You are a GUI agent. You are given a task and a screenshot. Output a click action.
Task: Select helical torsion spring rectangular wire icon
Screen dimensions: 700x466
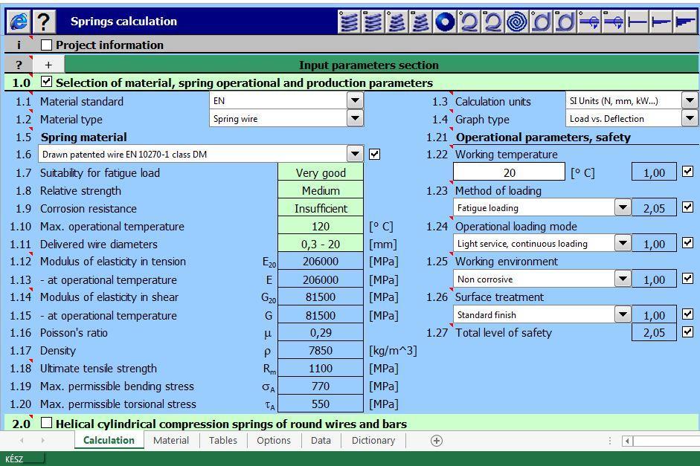click(565, 21)
